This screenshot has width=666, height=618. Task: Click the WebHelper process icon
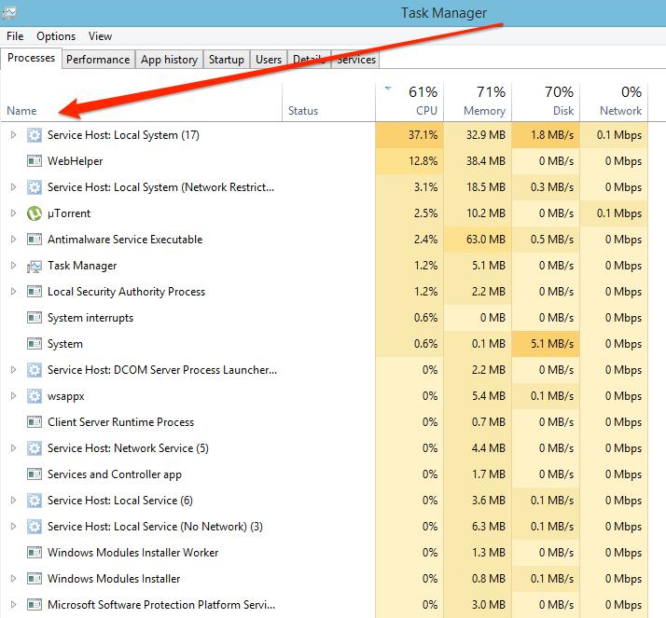[35, 161]
